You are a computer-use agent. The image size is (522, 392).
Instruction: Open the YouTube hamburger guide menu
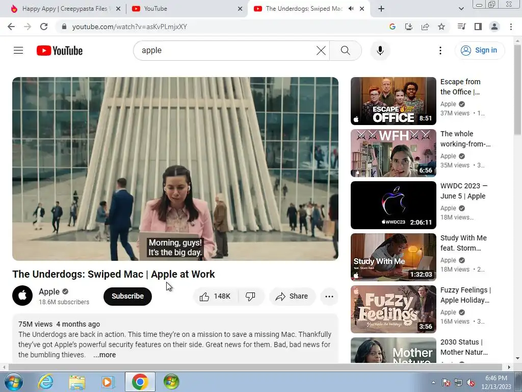(x=18, y=51)
